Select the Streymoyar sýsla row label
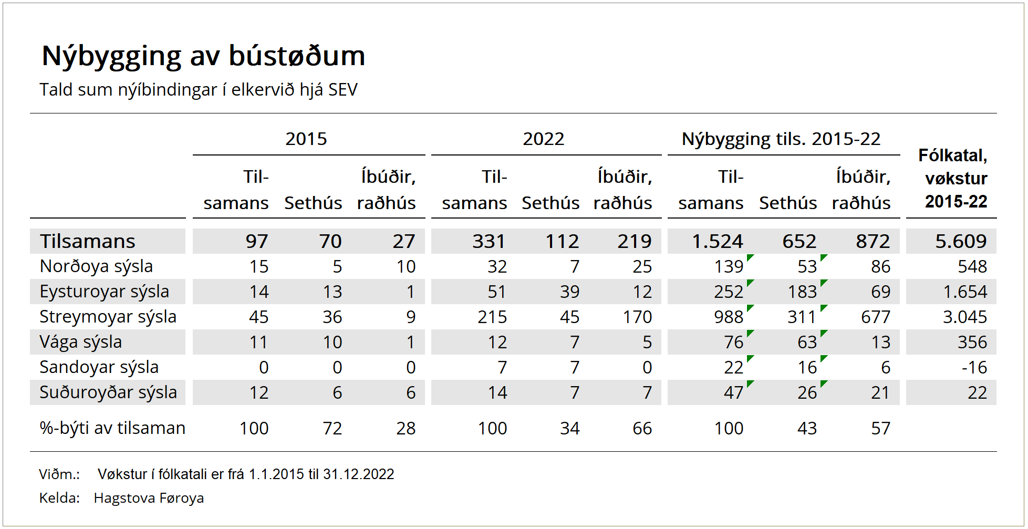 108,317
